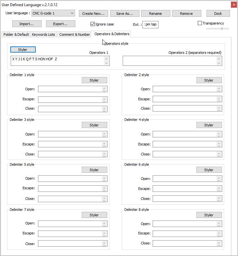Click Delimiter 2 Close field
The image size is (238, 256).
tap(187, 108)
